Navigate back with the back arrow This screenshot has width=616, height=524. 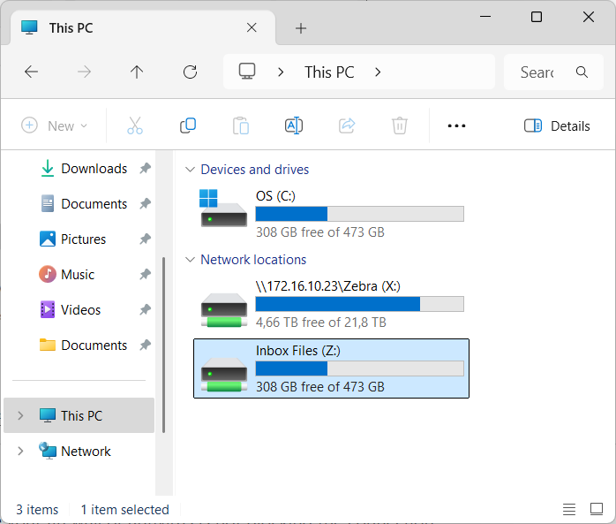[32, 72]
